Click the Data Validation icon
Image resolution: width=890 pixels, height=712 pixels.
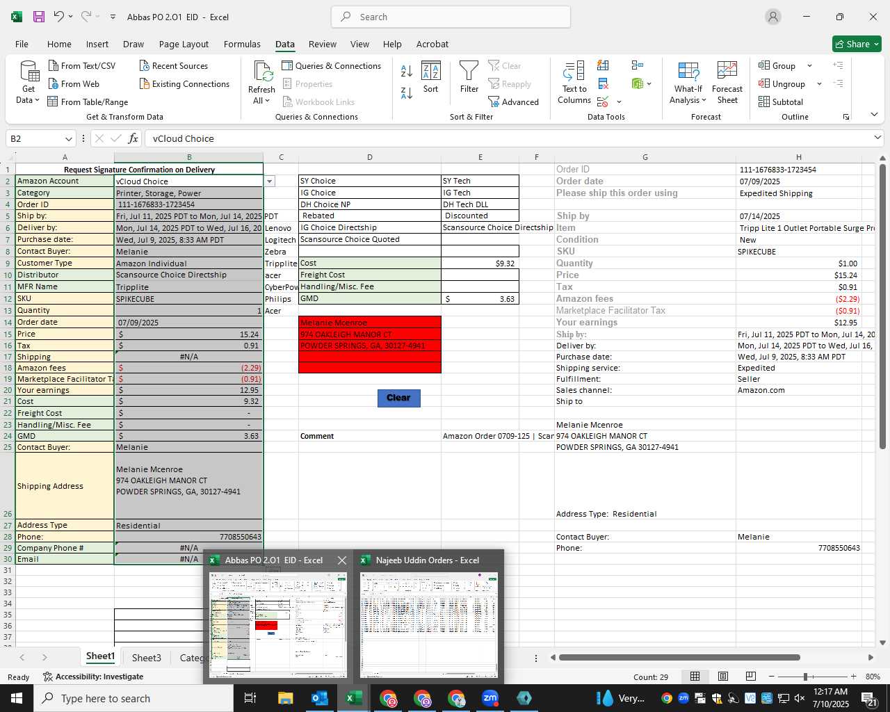[603, 102]
